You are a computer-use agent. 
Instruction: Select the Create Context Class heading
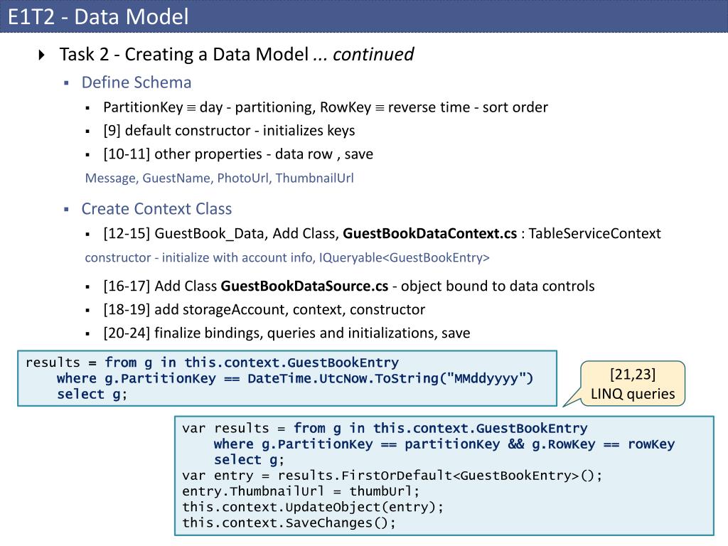click(156, 209)
